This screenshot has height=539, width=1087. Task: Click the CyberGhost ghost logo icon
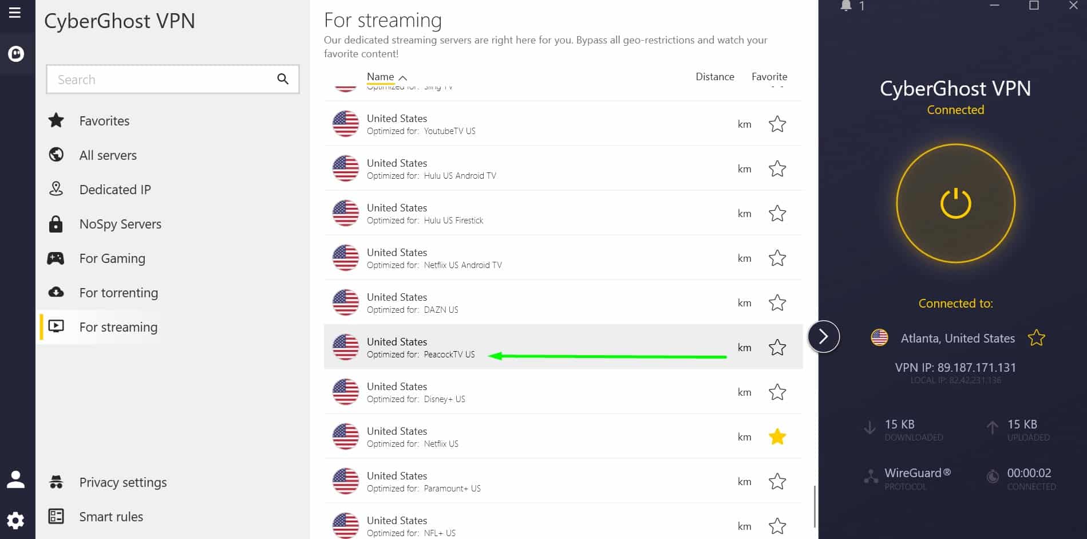tap(16, 54)
